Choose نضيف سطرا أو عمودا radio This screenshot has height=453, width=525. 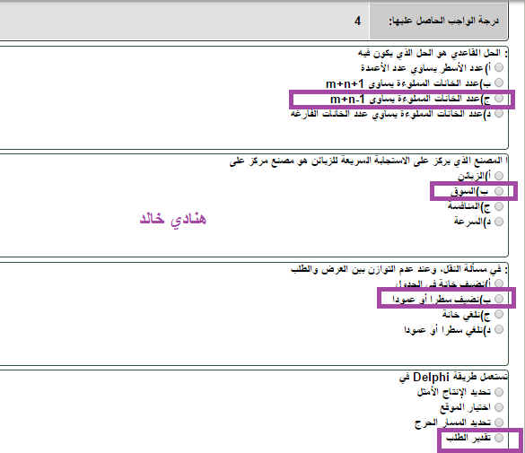click(x=499, y=299)
